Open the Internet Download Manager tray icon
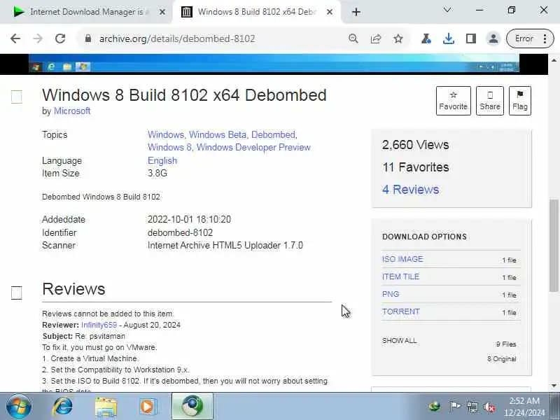This screenshot has height=420, width=560. tap(435, 406)
